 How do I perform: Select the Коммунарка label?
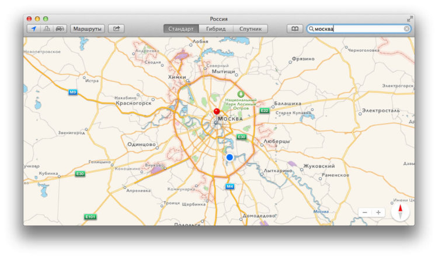[181, 189]
